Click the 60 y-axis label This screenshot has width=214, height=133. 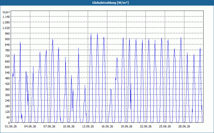pyautogui.click(x=9, y=117)
